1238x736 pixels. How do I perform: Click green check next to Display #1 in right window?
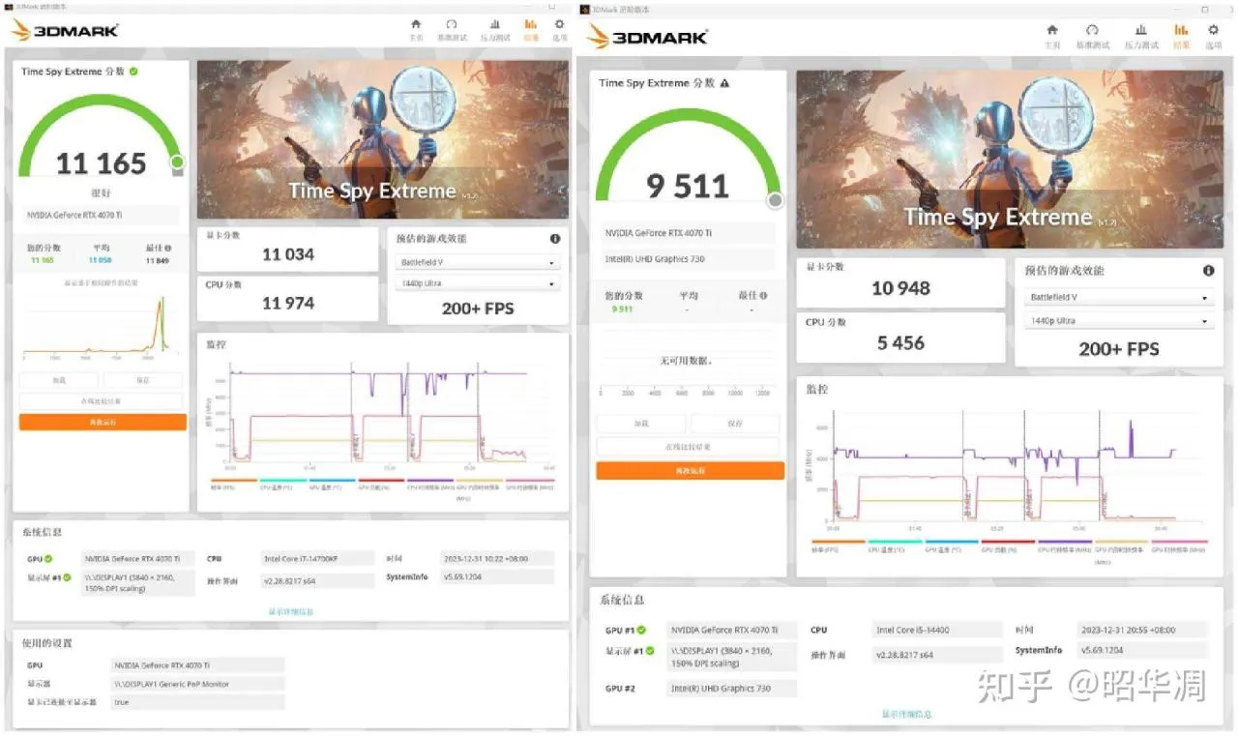point(651,651)
